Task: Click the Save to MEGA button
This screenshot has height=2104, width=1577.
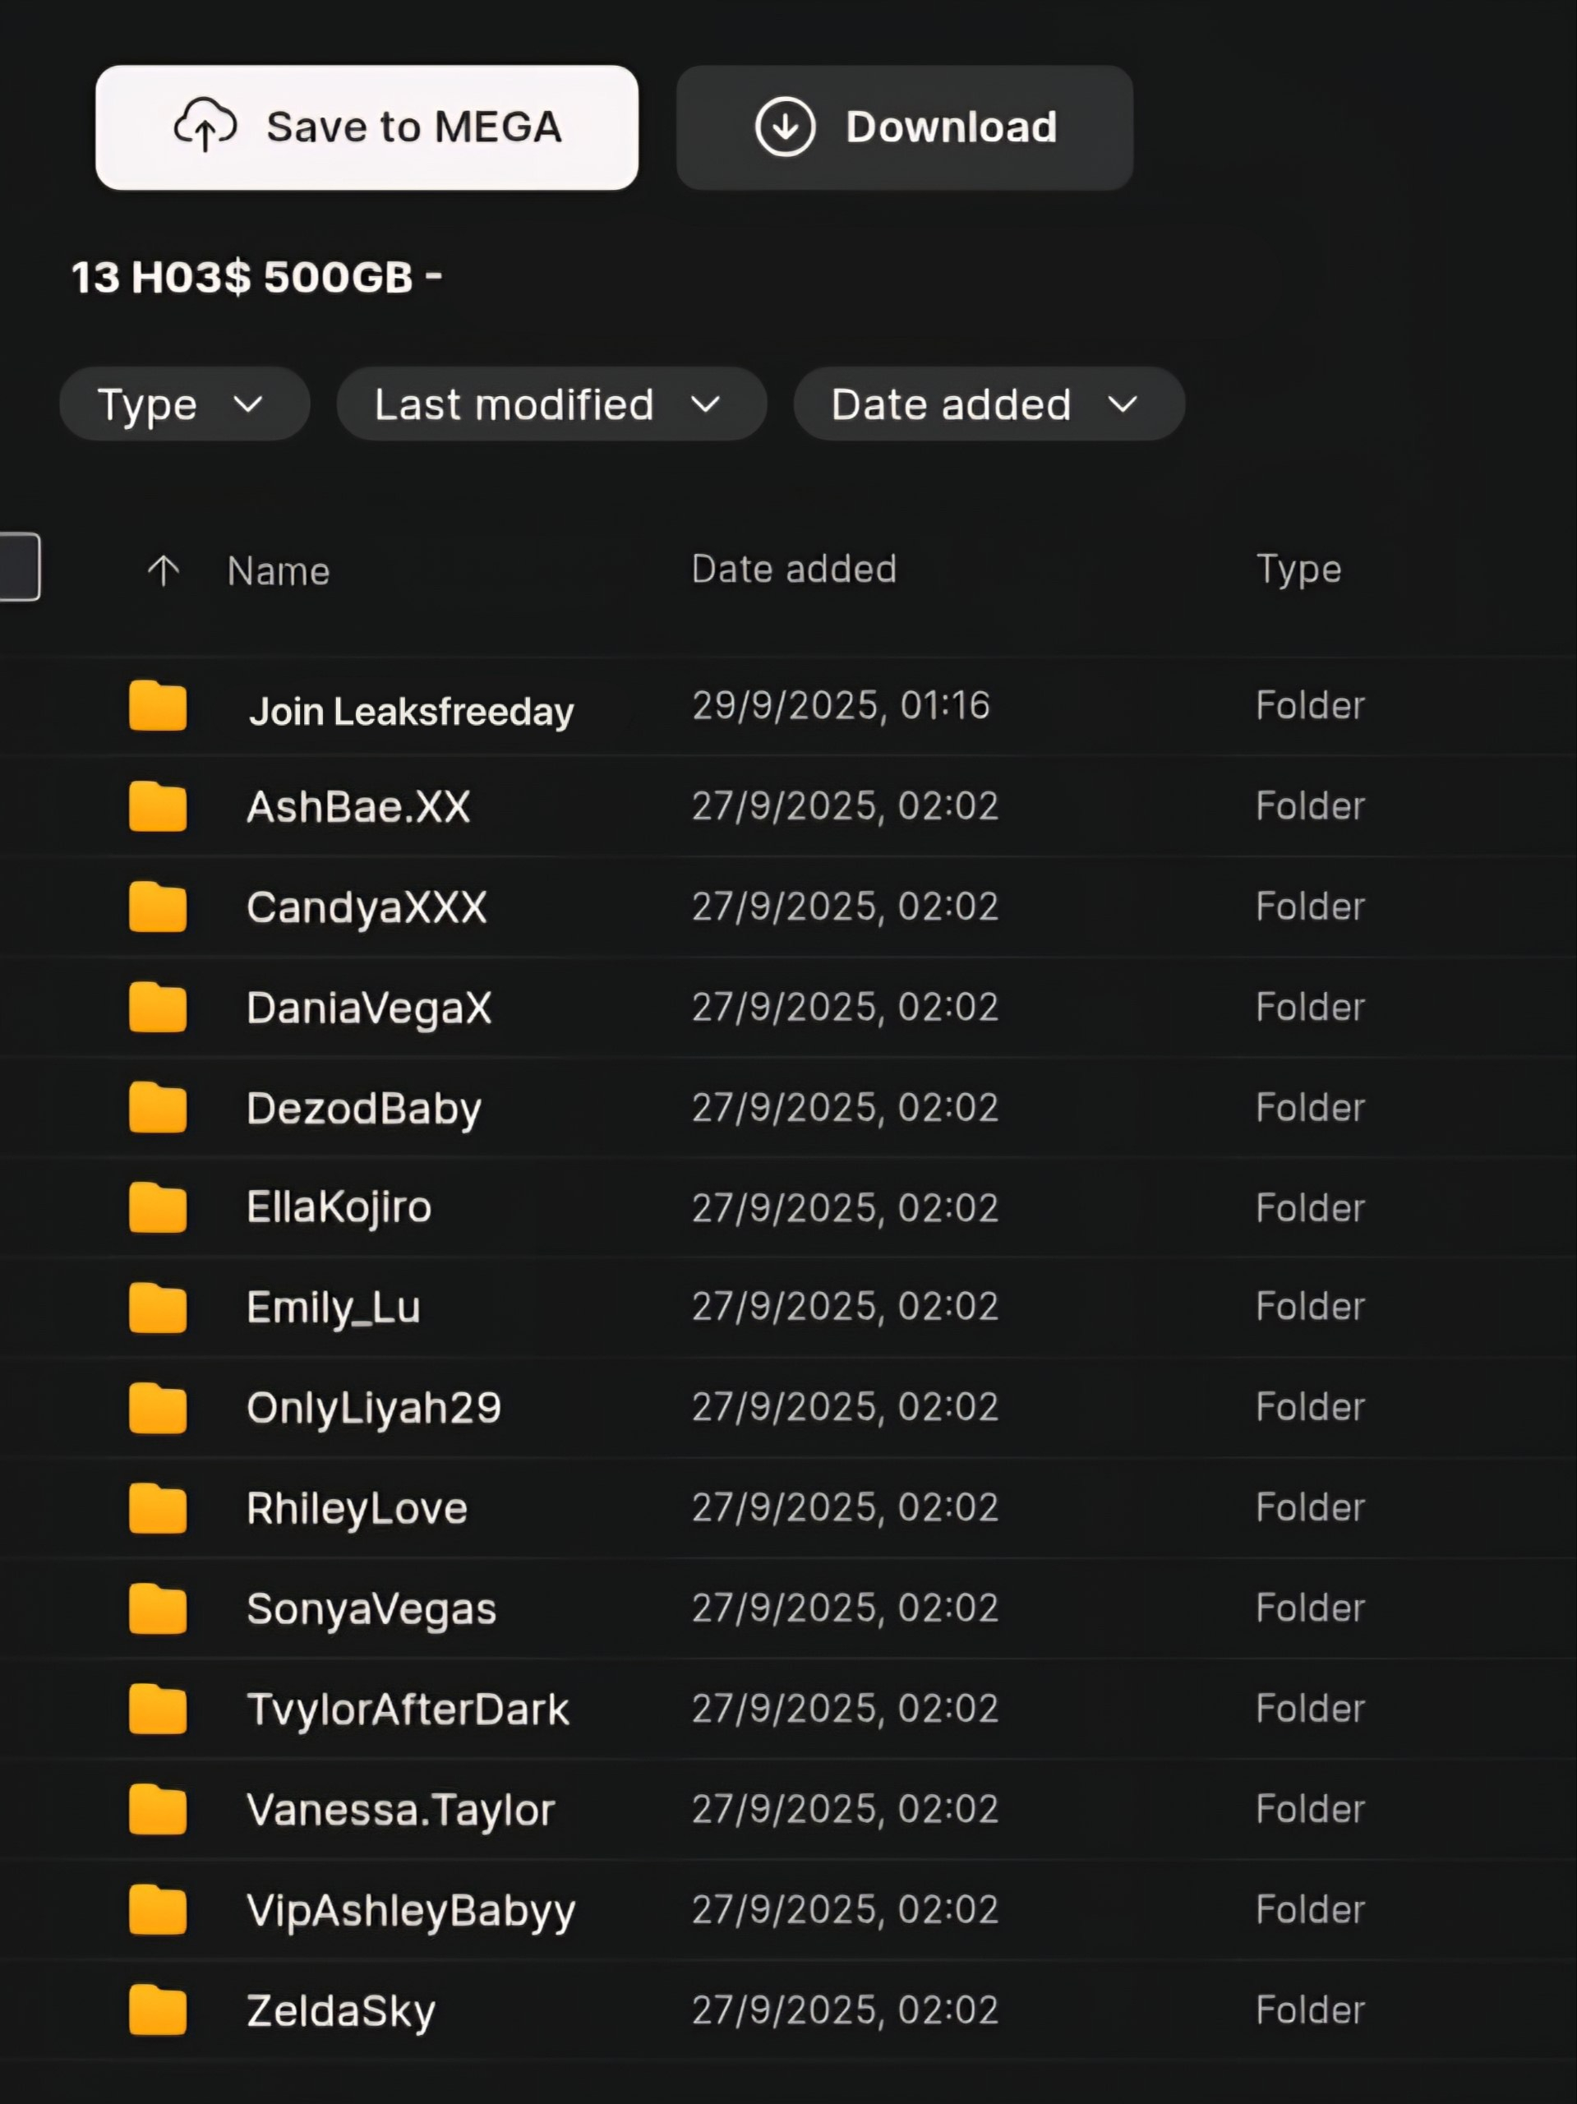Action: (367, 127)
